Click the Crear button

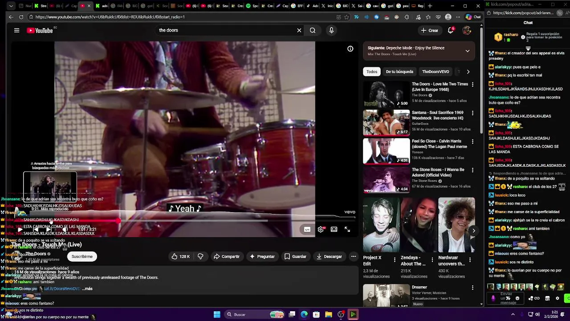pos(430,30)
